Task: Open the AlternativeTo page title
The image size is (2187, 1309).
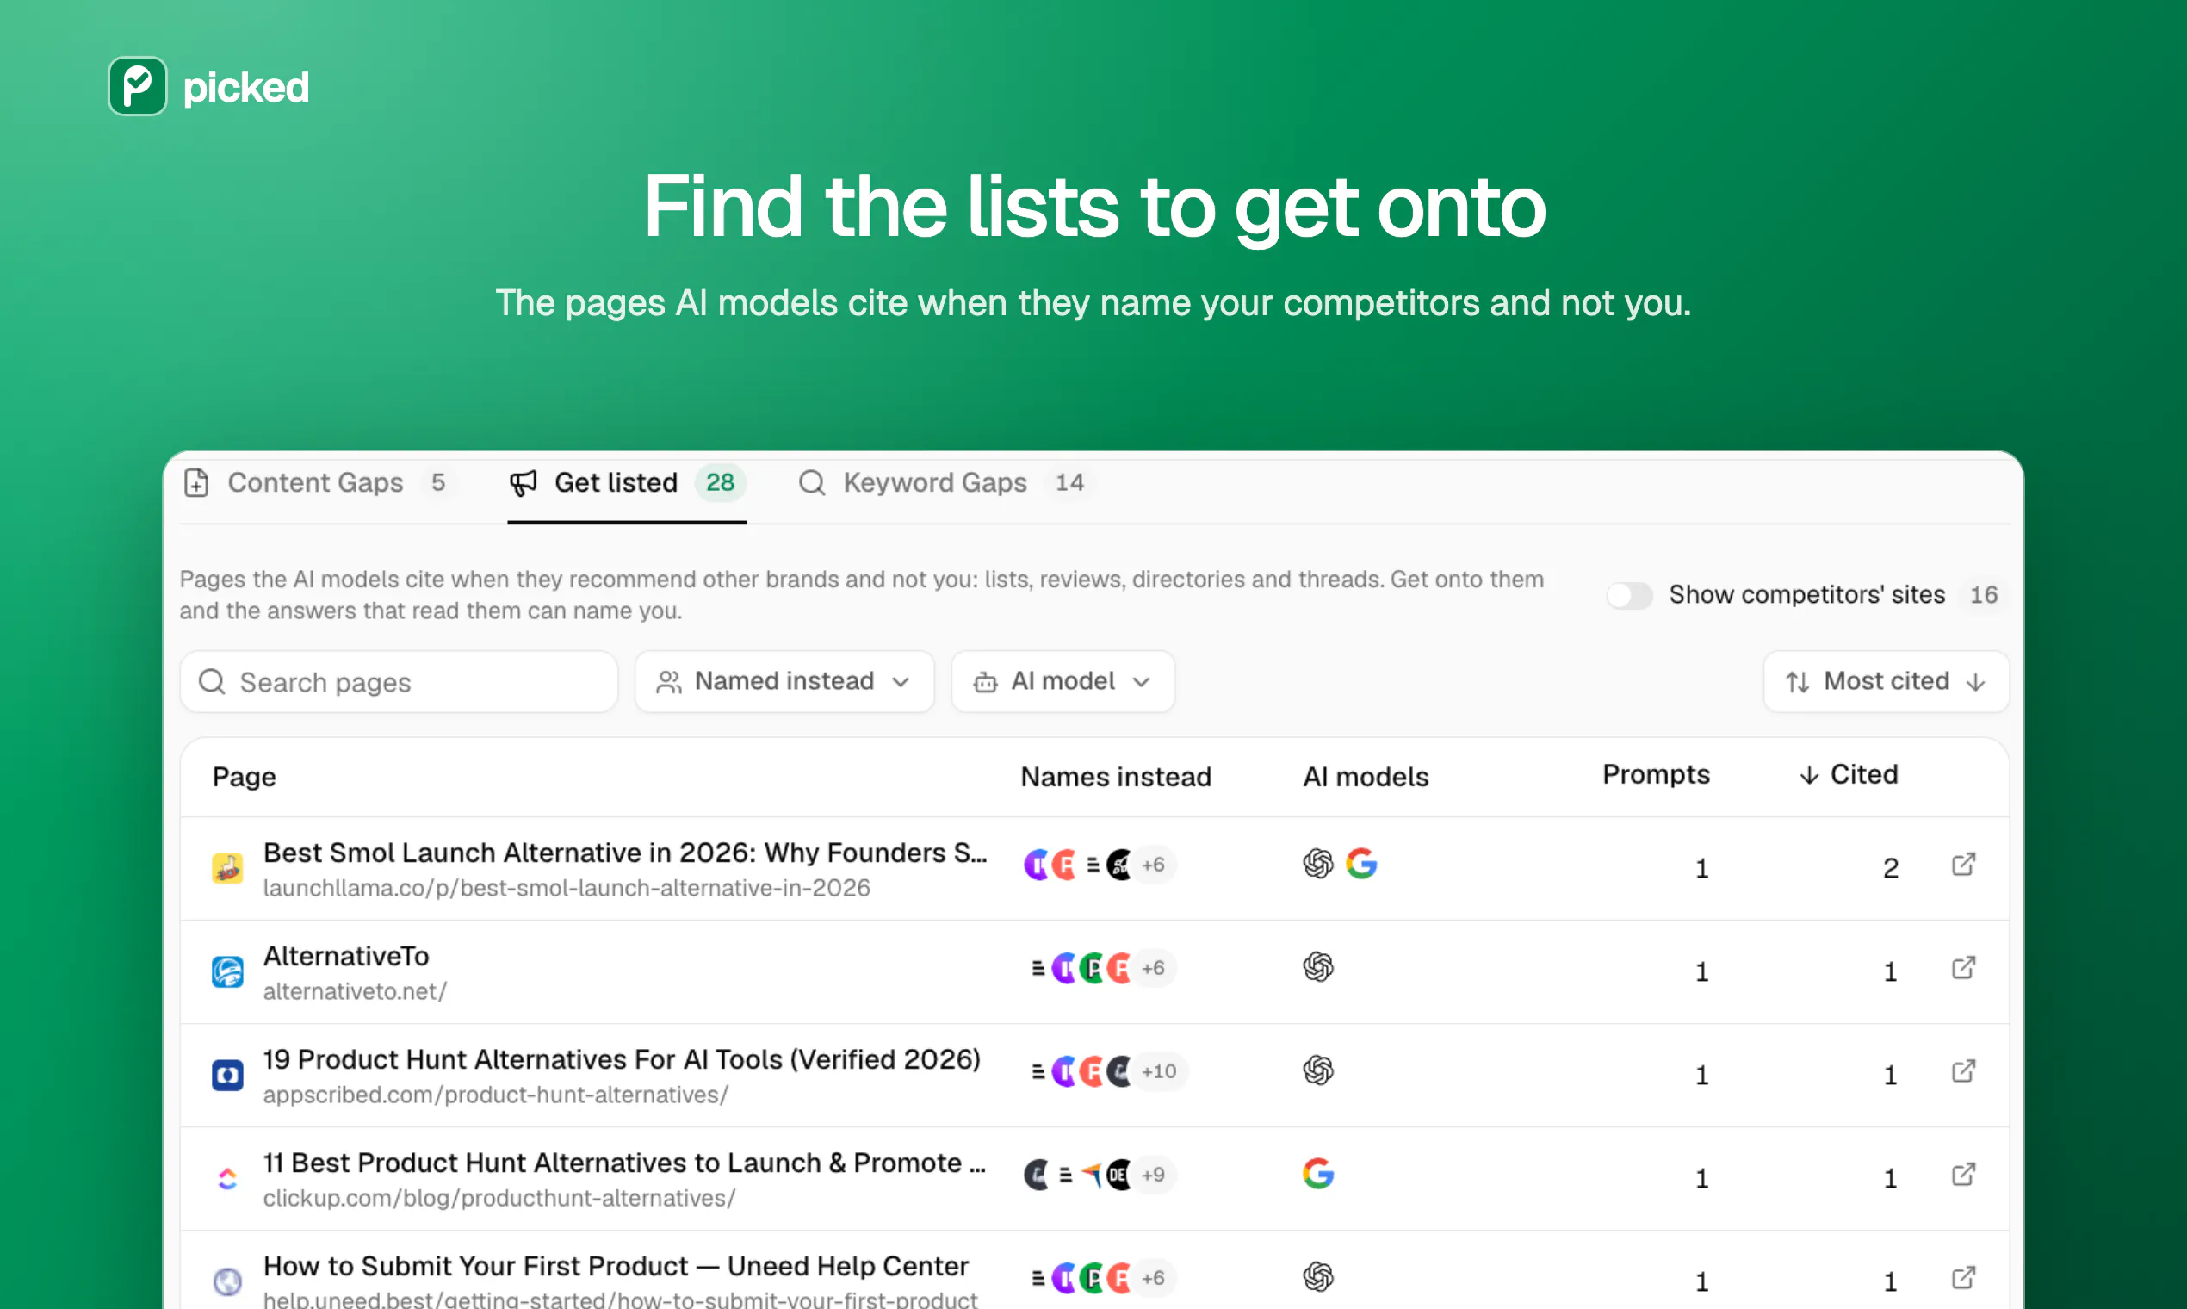Action: pos(345,955)
